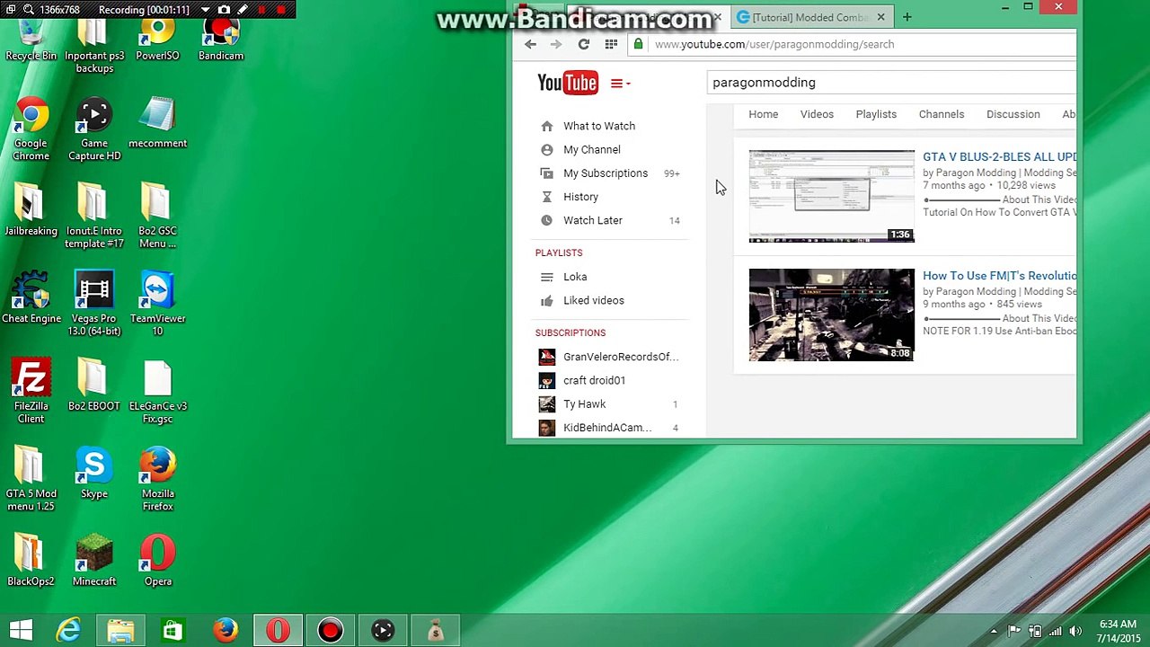This screenshot has height=647, width=1150.
Task: Show hidden system tray icons
Action: [994, 632]
